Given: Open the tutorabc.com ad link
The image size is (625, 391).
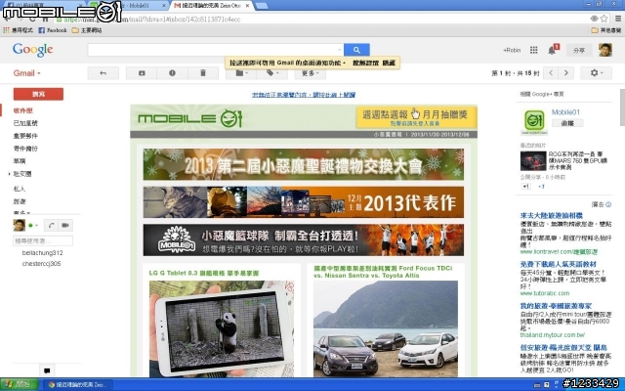Looking at the screenshot, I should 545,293.
